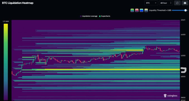Toggle the Liquidation Leverage legend item
This screenshot has width=189, height=101.
(x=89, y=16)
